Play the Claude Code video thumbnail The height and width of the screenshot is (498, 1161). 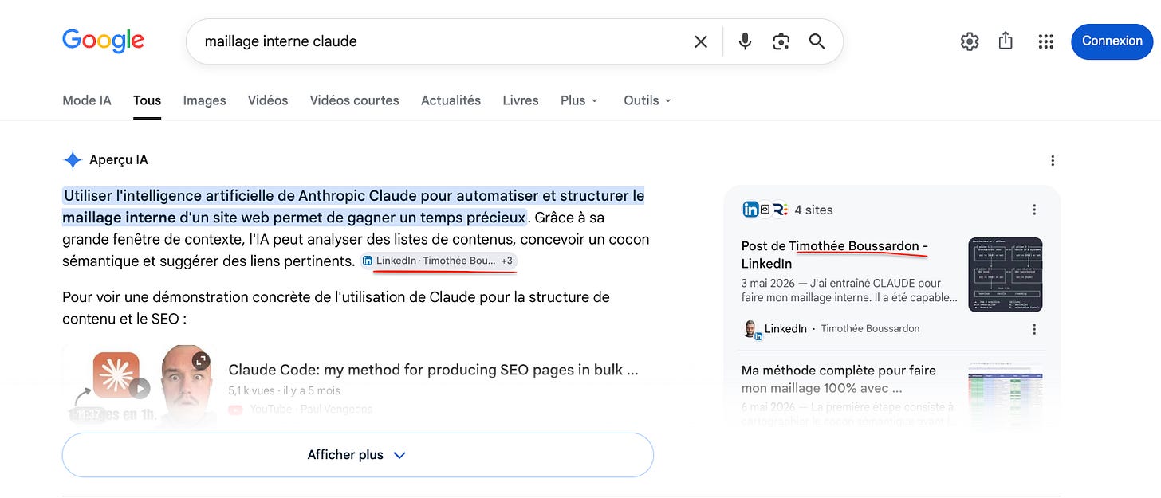[140, 386]
